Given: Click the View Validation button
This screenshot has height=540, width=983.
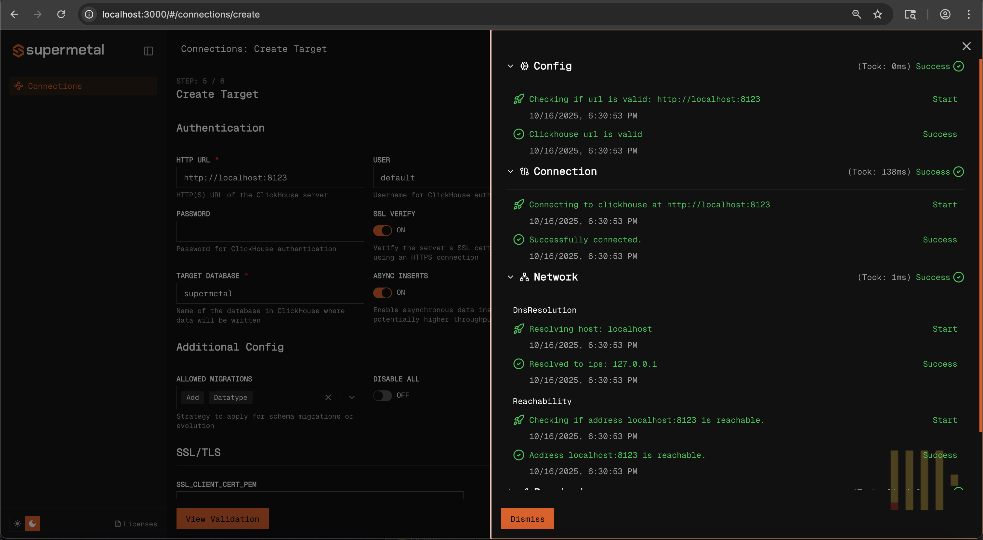Looking at the screenshot, I should point(222,519).
